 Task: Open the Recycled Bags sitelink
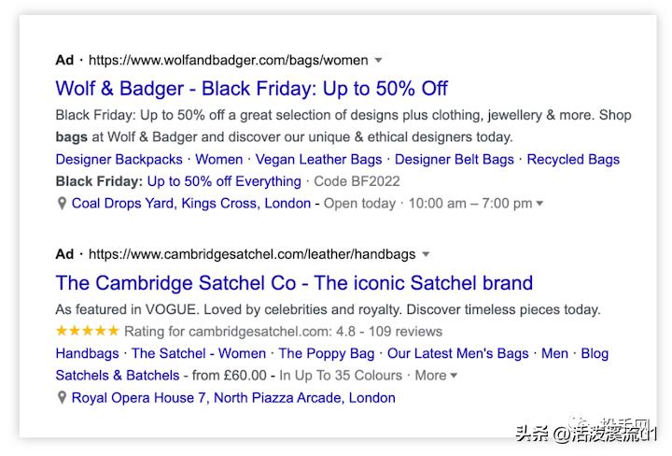pos(573,159)
